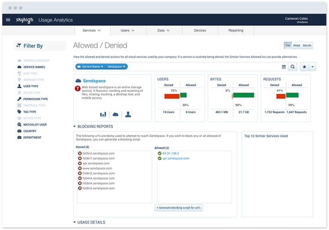Screen dimensions: 329x230
Task: Click the Requests denied red bar
Action: pos(281,96)
